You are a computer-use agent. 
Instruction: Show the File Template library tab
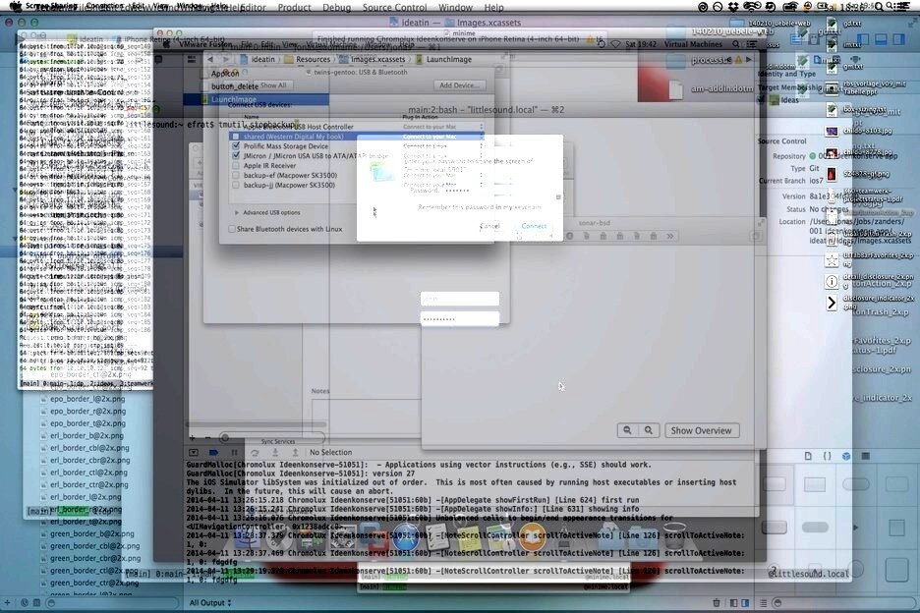point(809,456)
